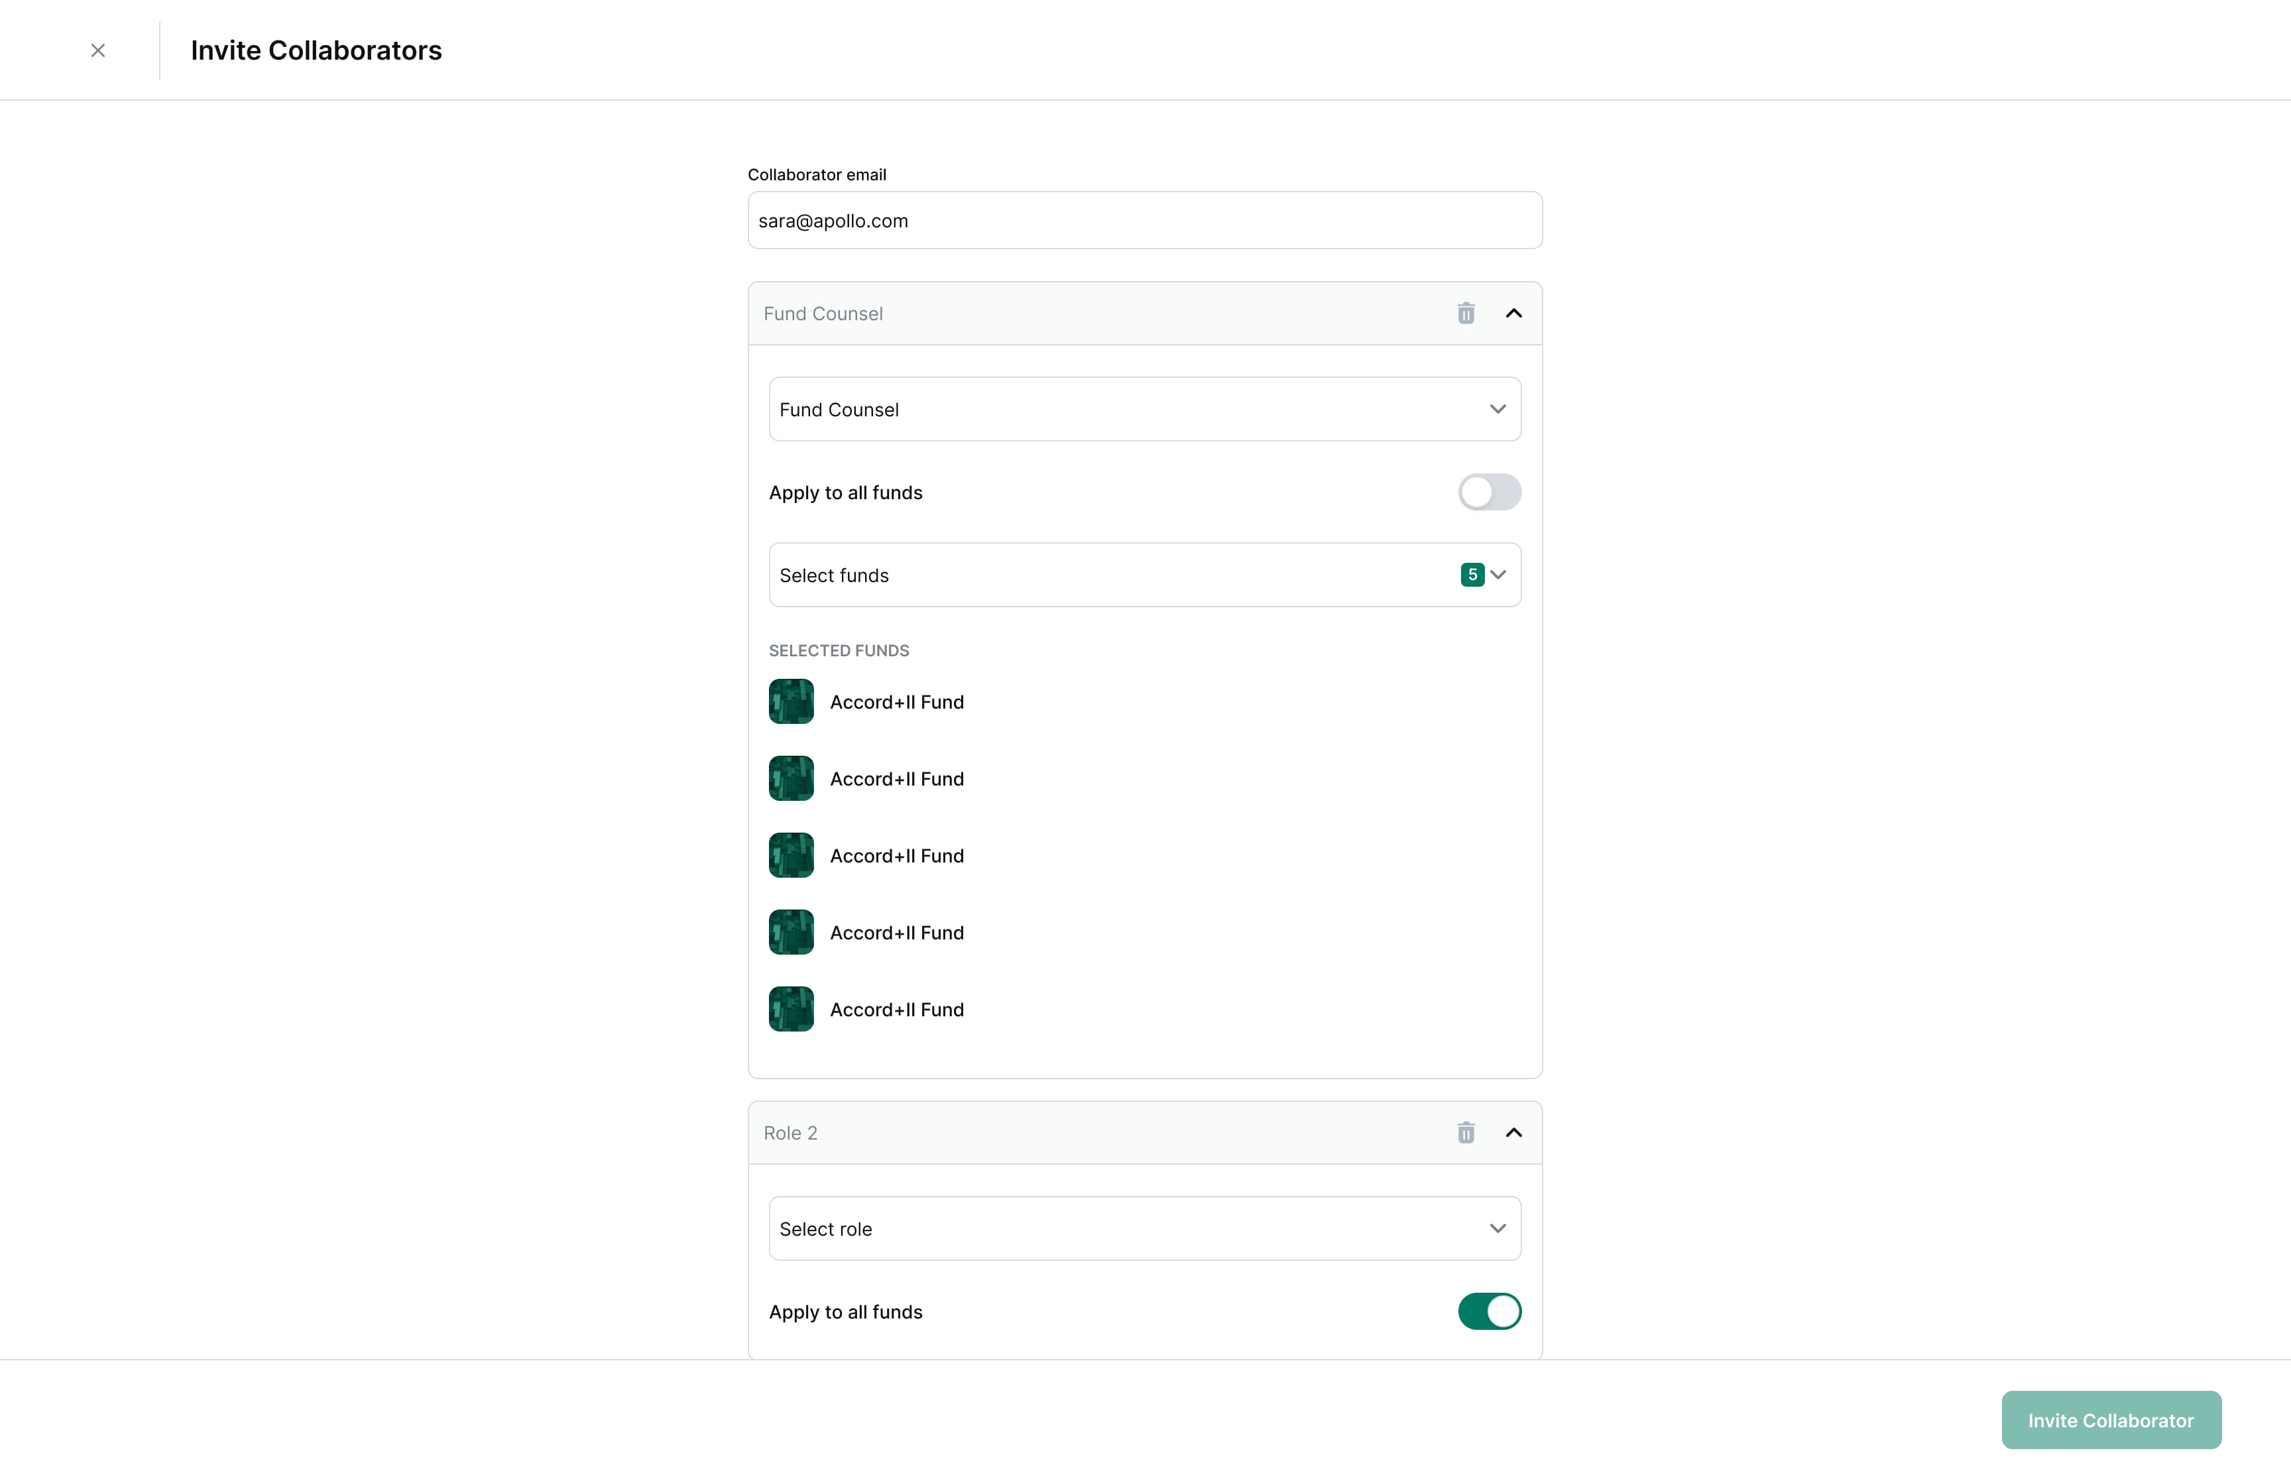Image resolution: width=2291 pixels, height=1481 pixels.
Task: Click the Collaborator email field
Action: 1144,220
